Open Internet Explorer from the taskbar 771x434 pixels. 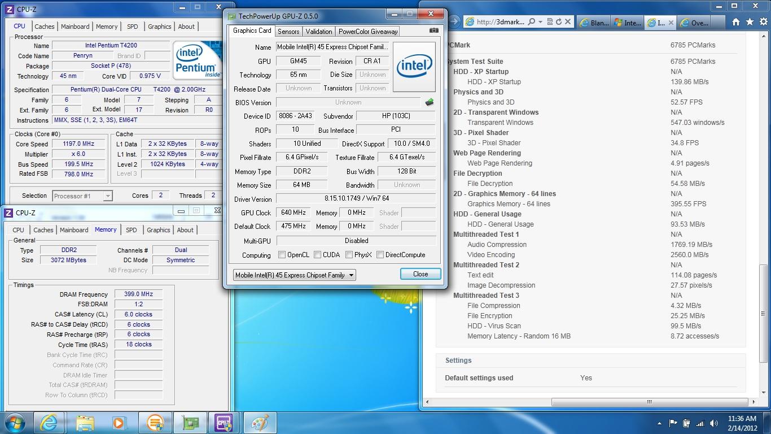click(49, 423)
